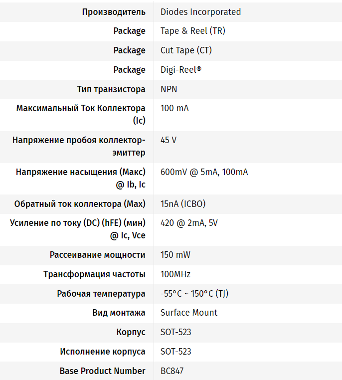Screen dimensions: 342x380
Task: Click the BC847 base product number
Action: [x=172, y=371]
